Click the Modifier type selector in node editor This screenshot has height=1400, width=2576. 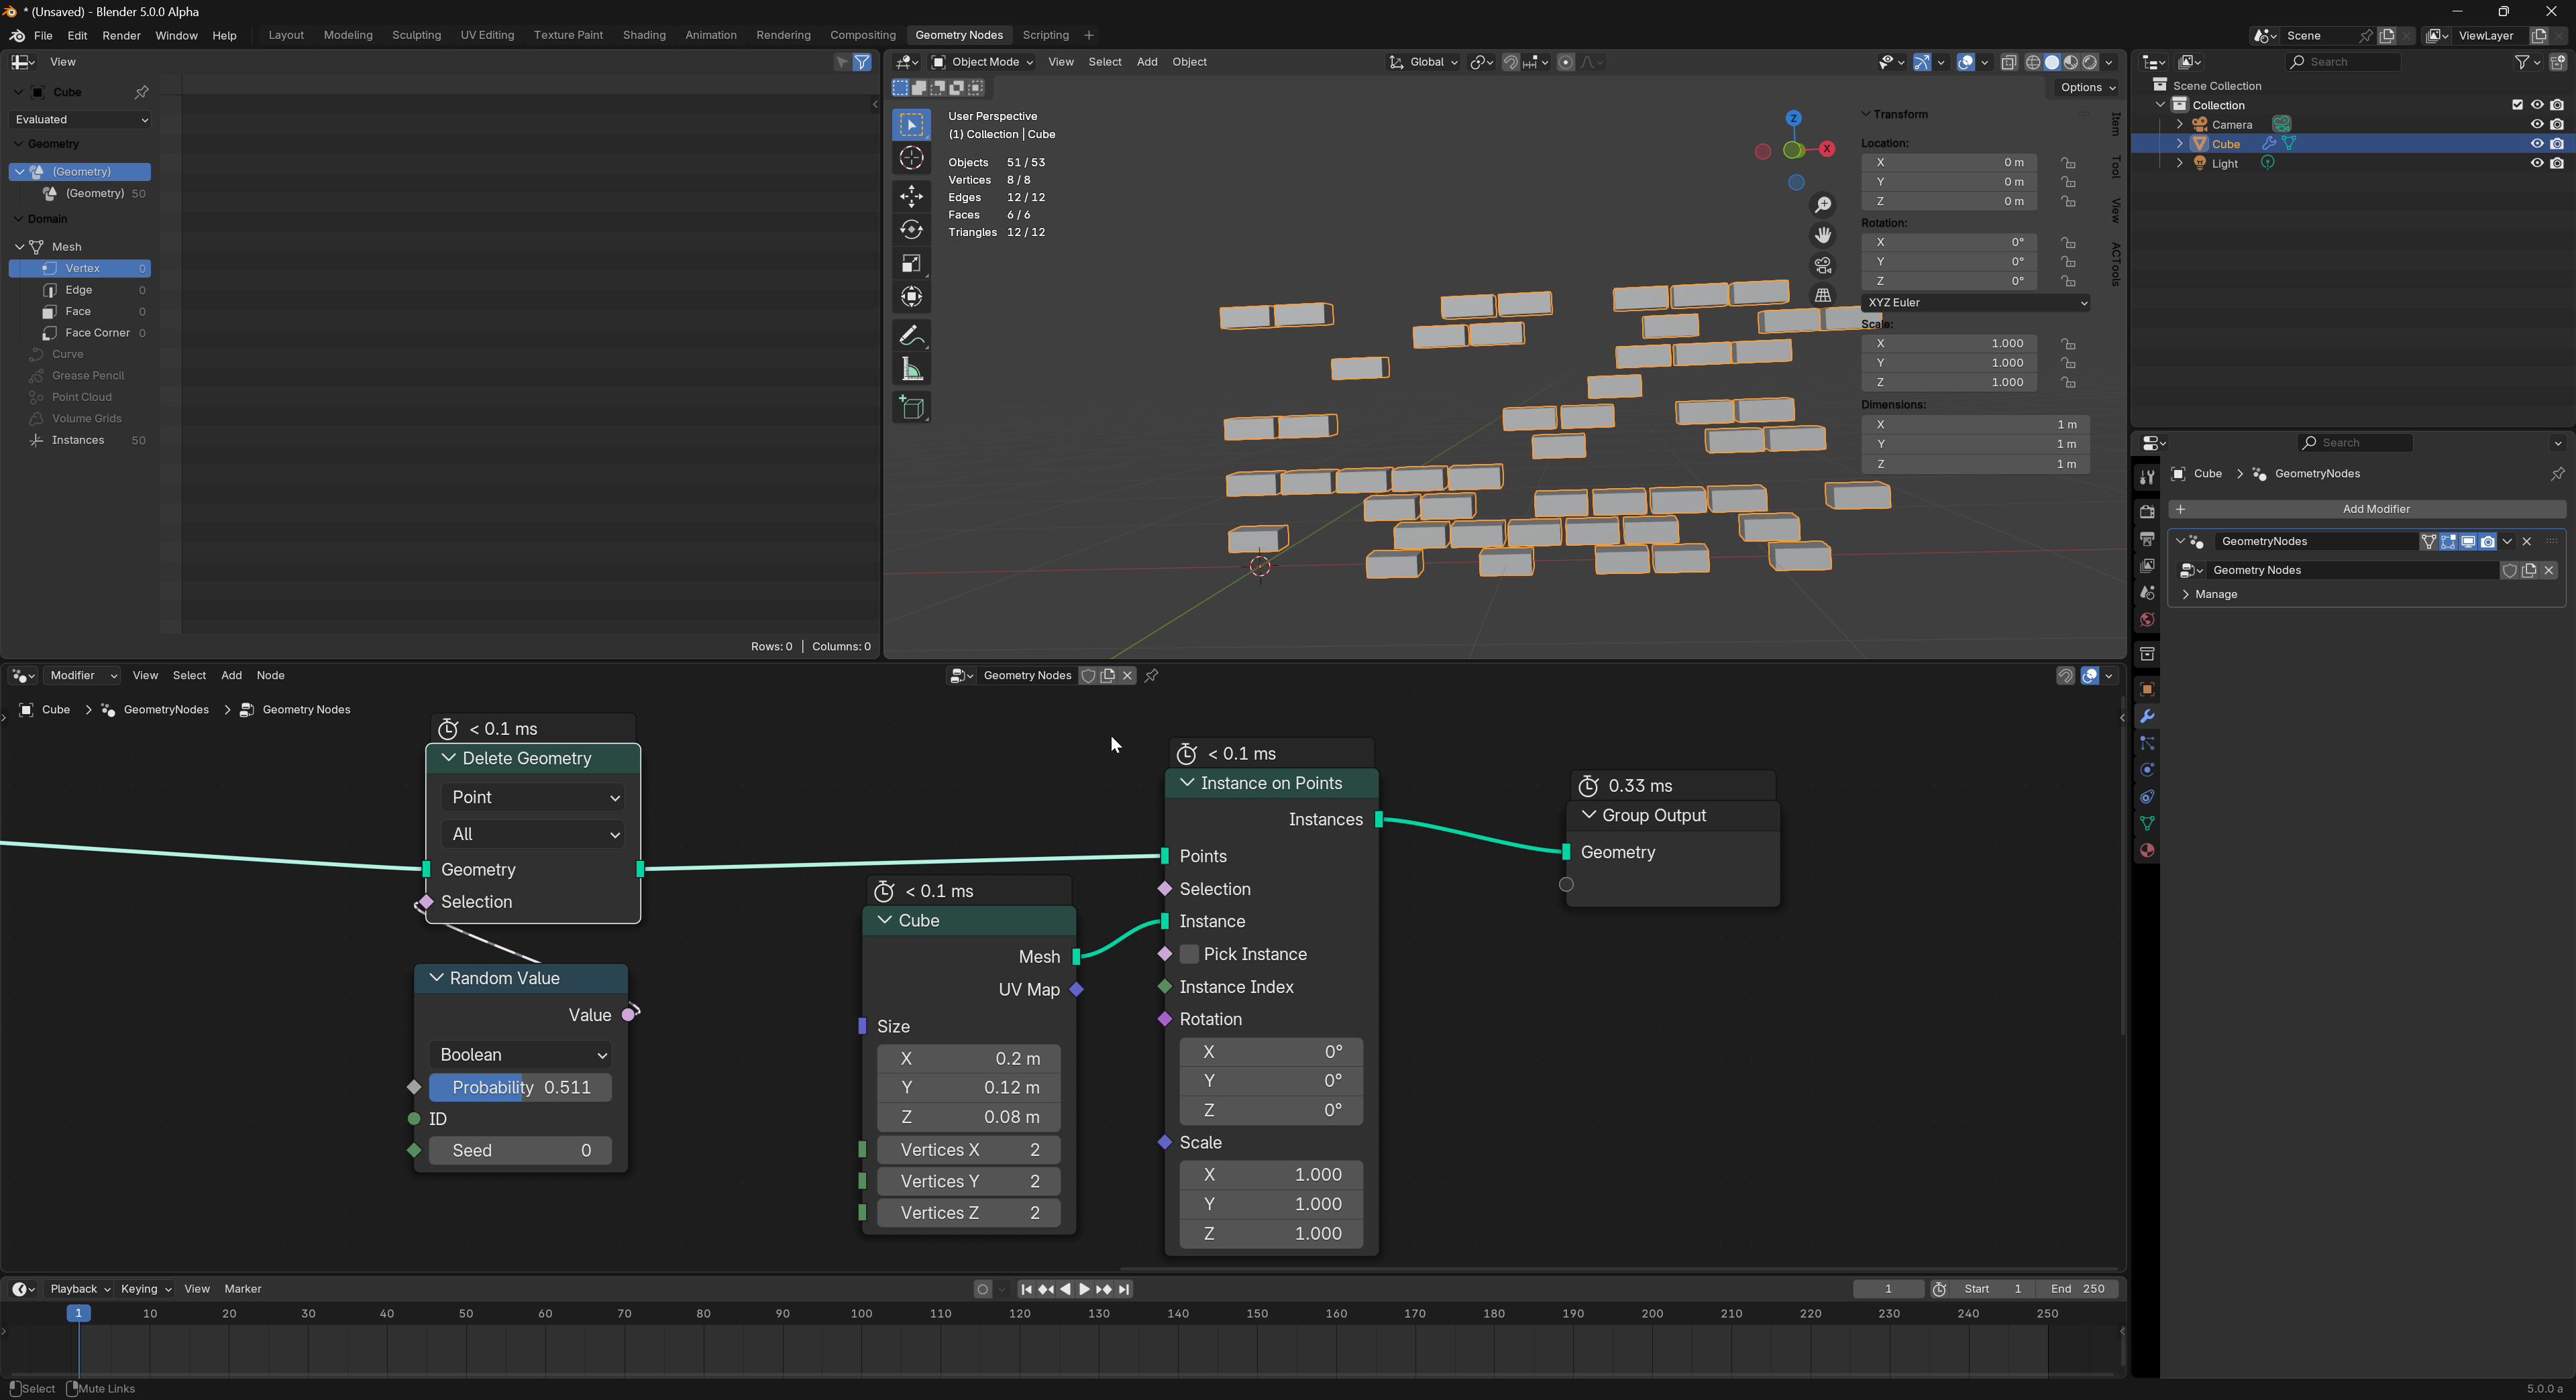pos(83,675)
